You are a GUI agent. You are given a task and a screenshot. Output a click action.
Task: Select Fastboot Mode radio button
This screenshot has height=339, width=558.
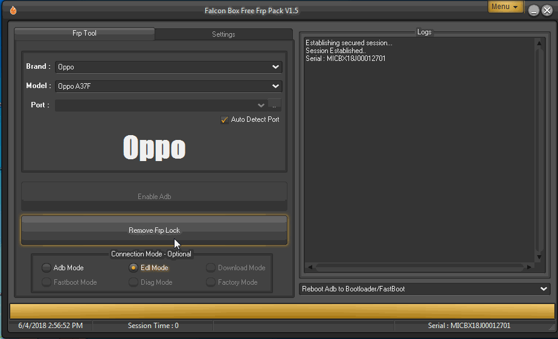(x=46, y=282)
